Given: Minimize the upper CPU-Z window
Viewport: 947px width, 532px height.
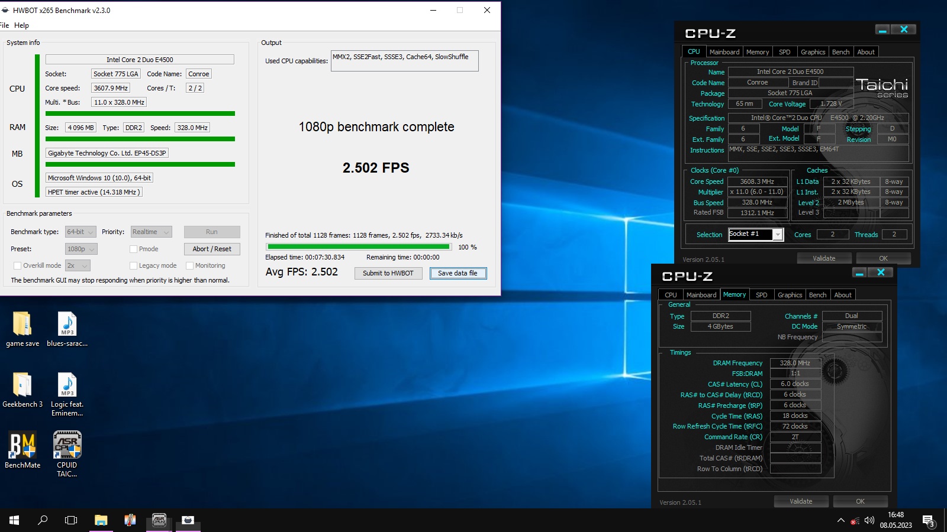Looking at the screenshot, I should (x=882, y=30).
